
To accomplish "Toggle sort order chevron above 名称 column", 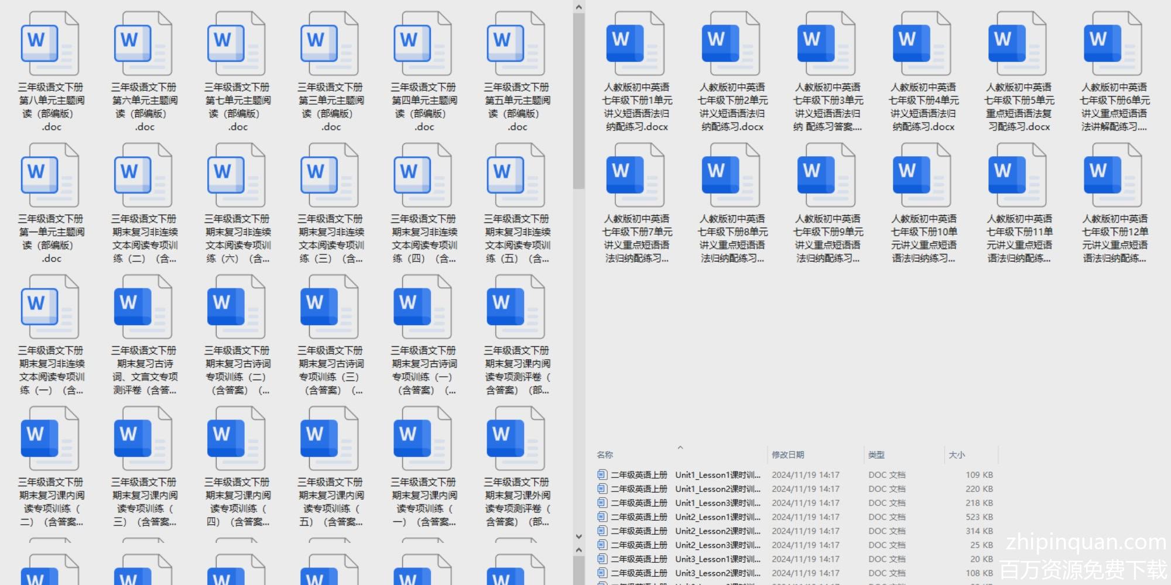I will tap(680, 448).
